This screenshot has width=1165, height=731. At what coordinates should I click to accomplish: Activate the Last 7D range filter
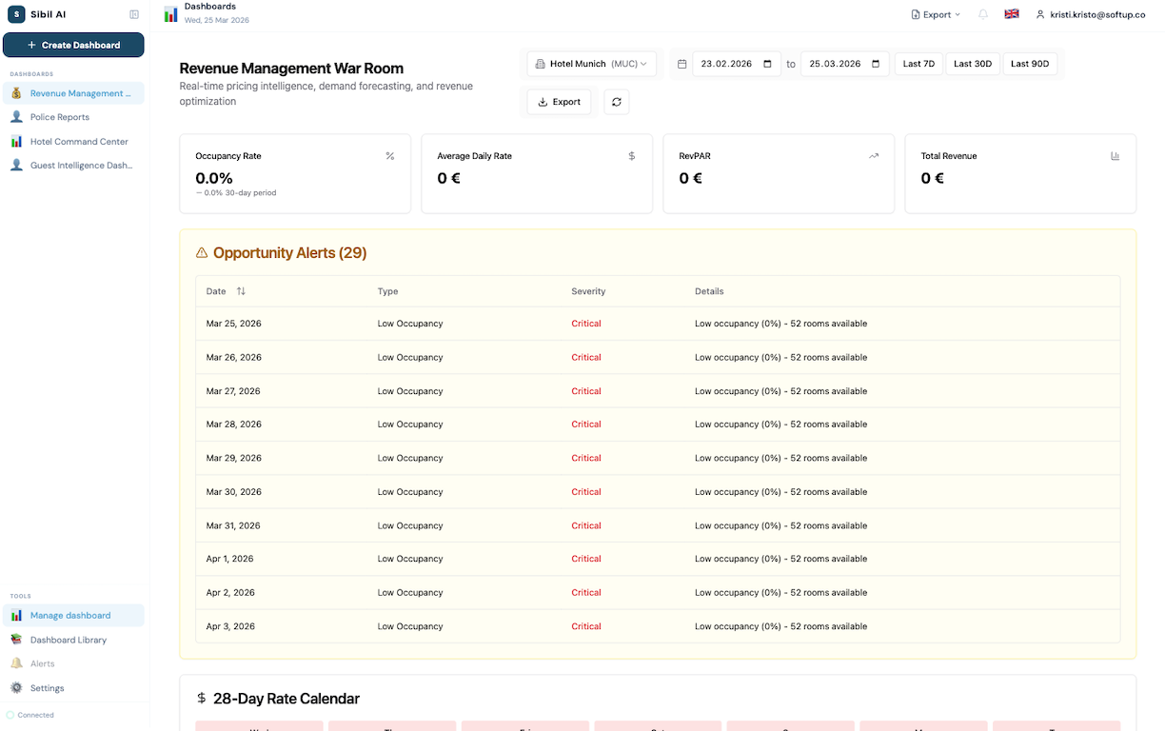pos(918,63)
